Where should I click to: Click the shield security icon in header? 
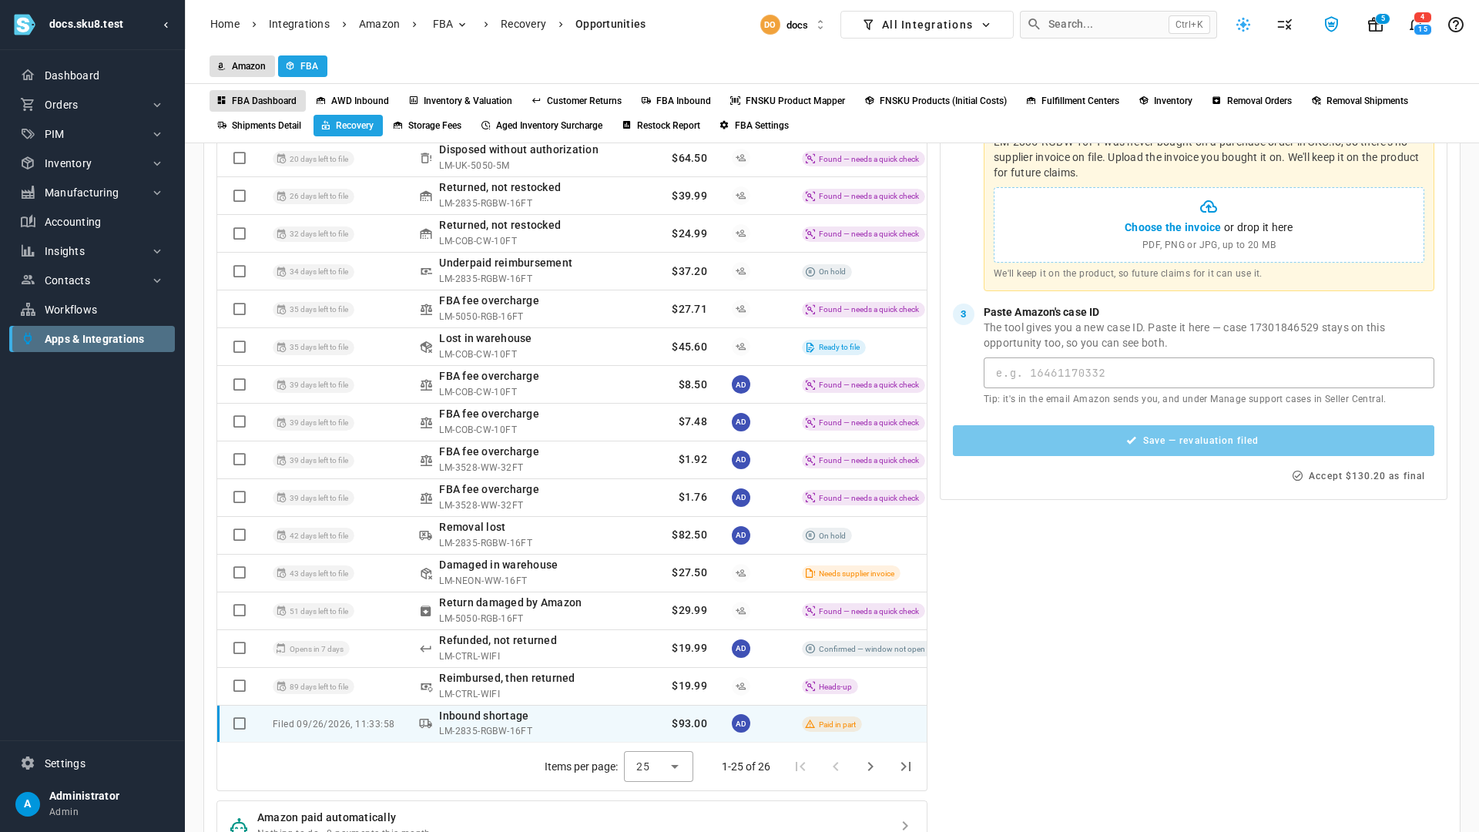1331,25
